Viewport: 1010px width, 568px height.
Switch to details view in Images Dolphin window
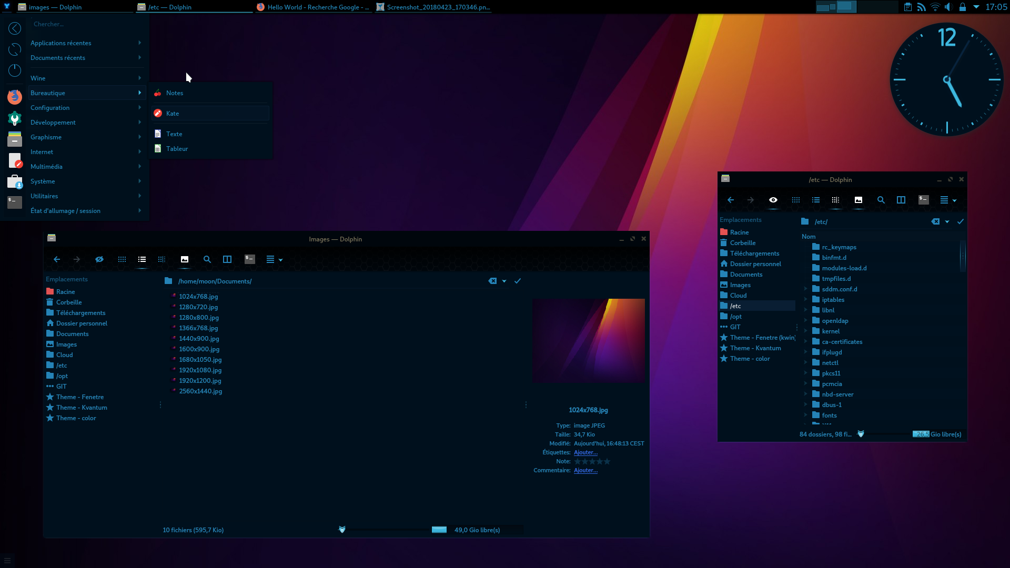[142, 259]
